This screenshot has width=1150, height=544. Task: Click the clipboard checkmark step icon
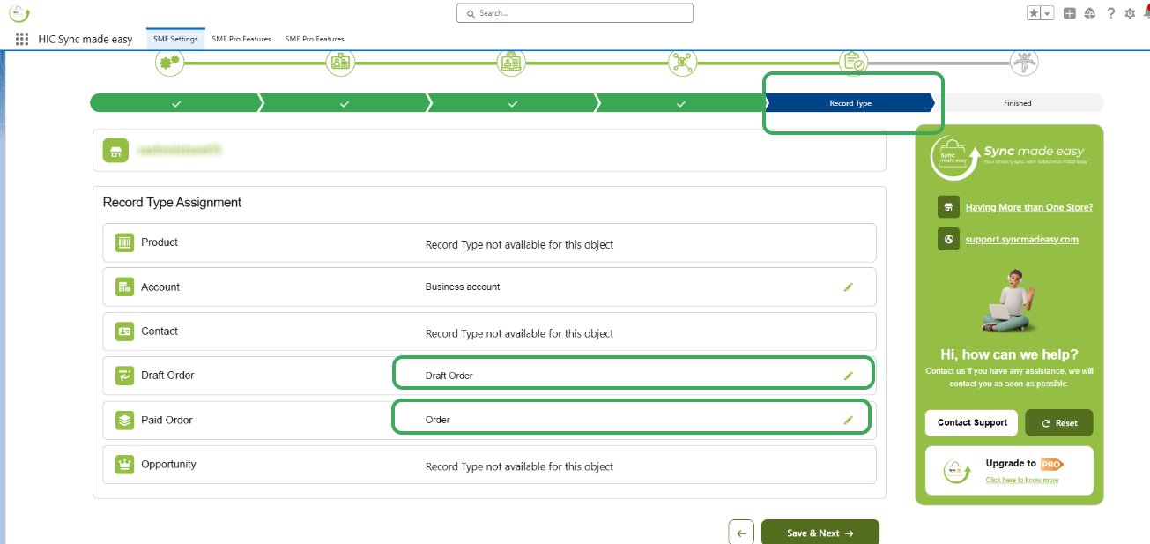[x=852, y=63]
